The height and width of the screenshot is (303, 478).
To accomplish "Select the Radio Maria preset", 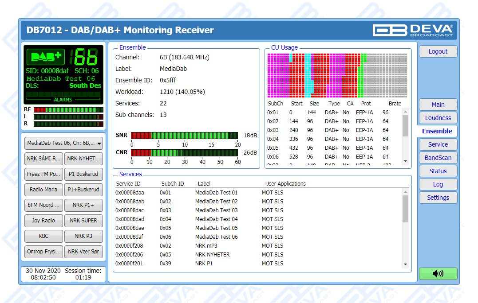I will point(43,190).
